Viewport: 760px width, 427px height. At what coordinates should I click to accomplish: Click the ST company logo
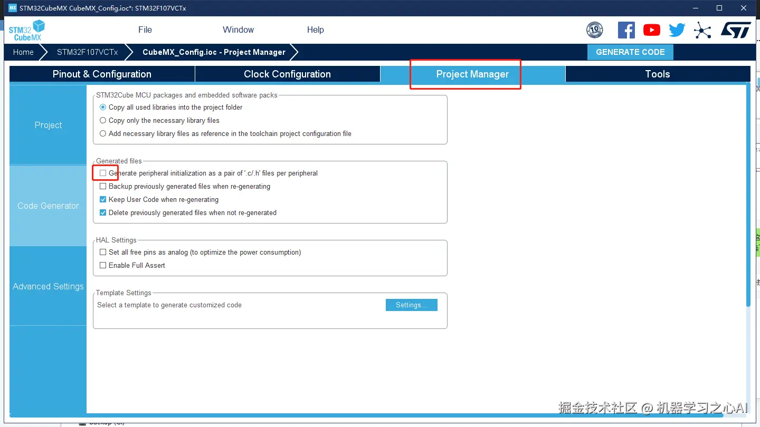point(736,30)
